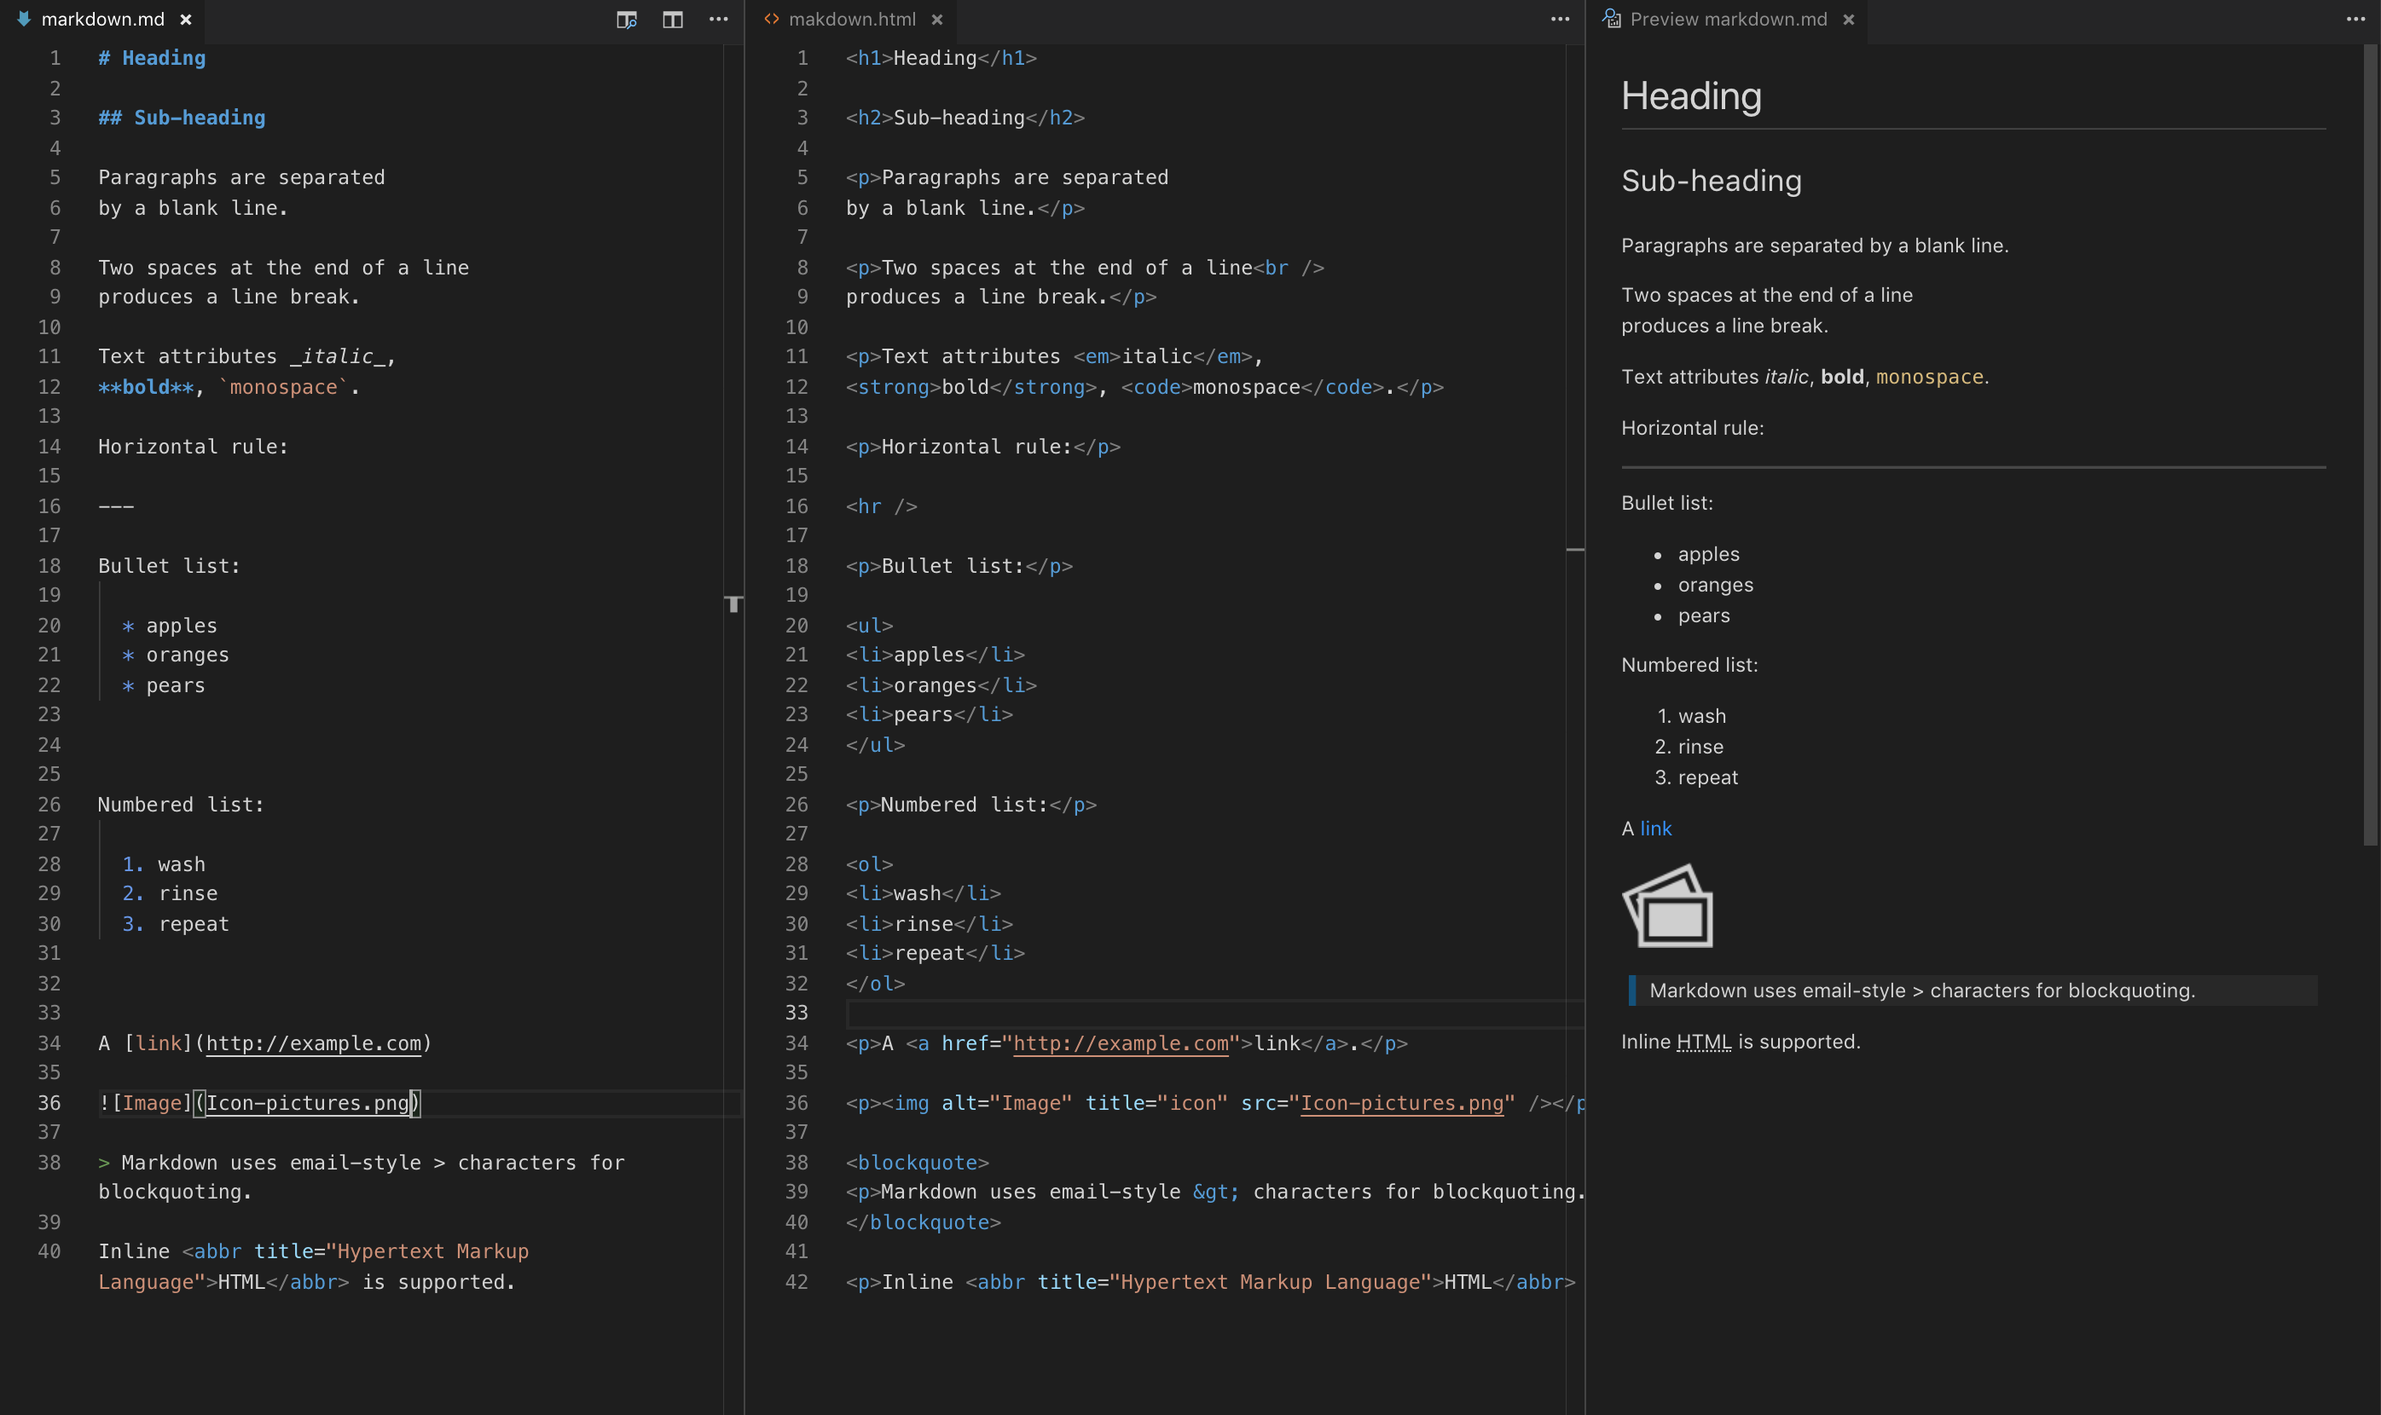Click the preview icon in Preview tab
Image resolution: width=2381 pixels, height=1415 pixels.
[x=1611, y=19]
